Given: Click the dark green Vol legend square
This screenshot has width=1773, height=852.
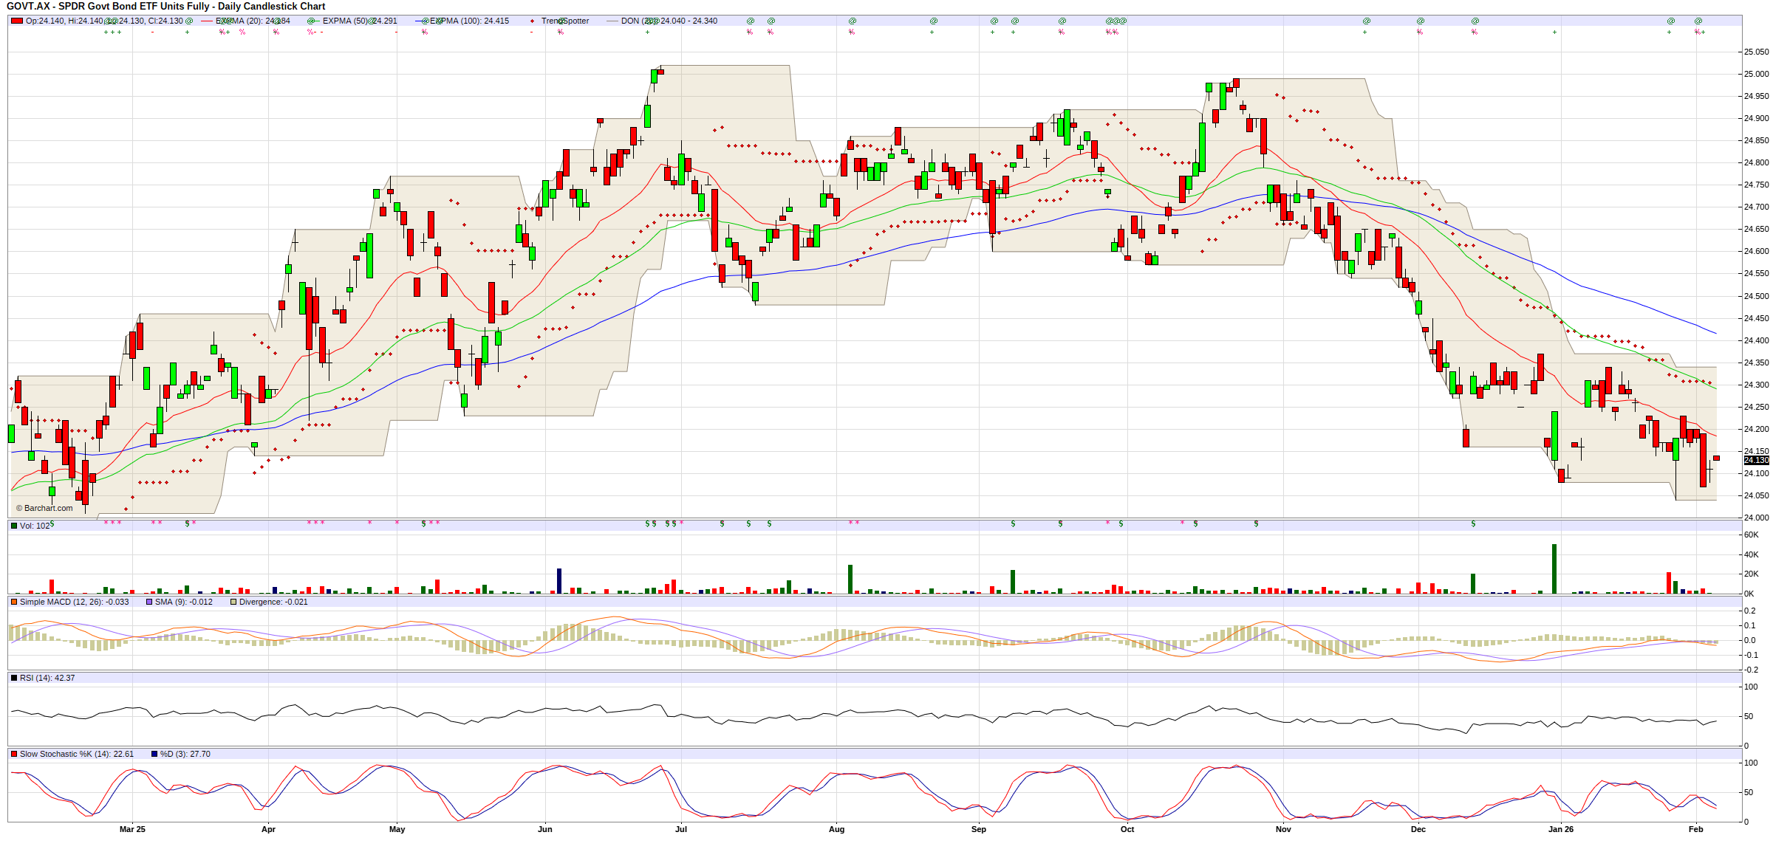Looking at the screenshot, I should pyautogui.click(x=14, y=526).
